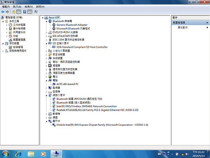Viewport: 210px width, 158px height.
Task: Toggle the show/hide action pane icon
Action: (x=30, y=12)
